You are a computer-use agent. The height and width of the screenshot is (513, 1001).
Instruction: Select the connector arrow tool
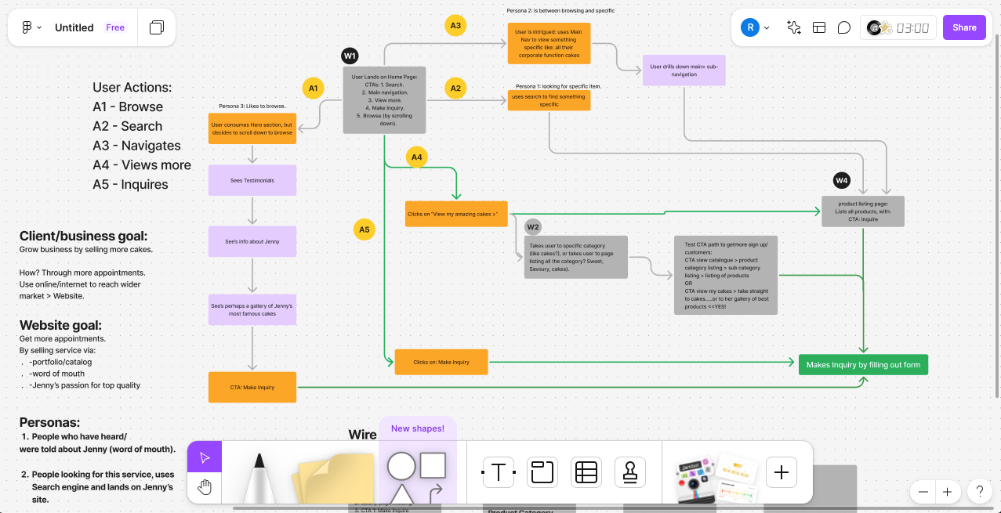click(437, 494)
